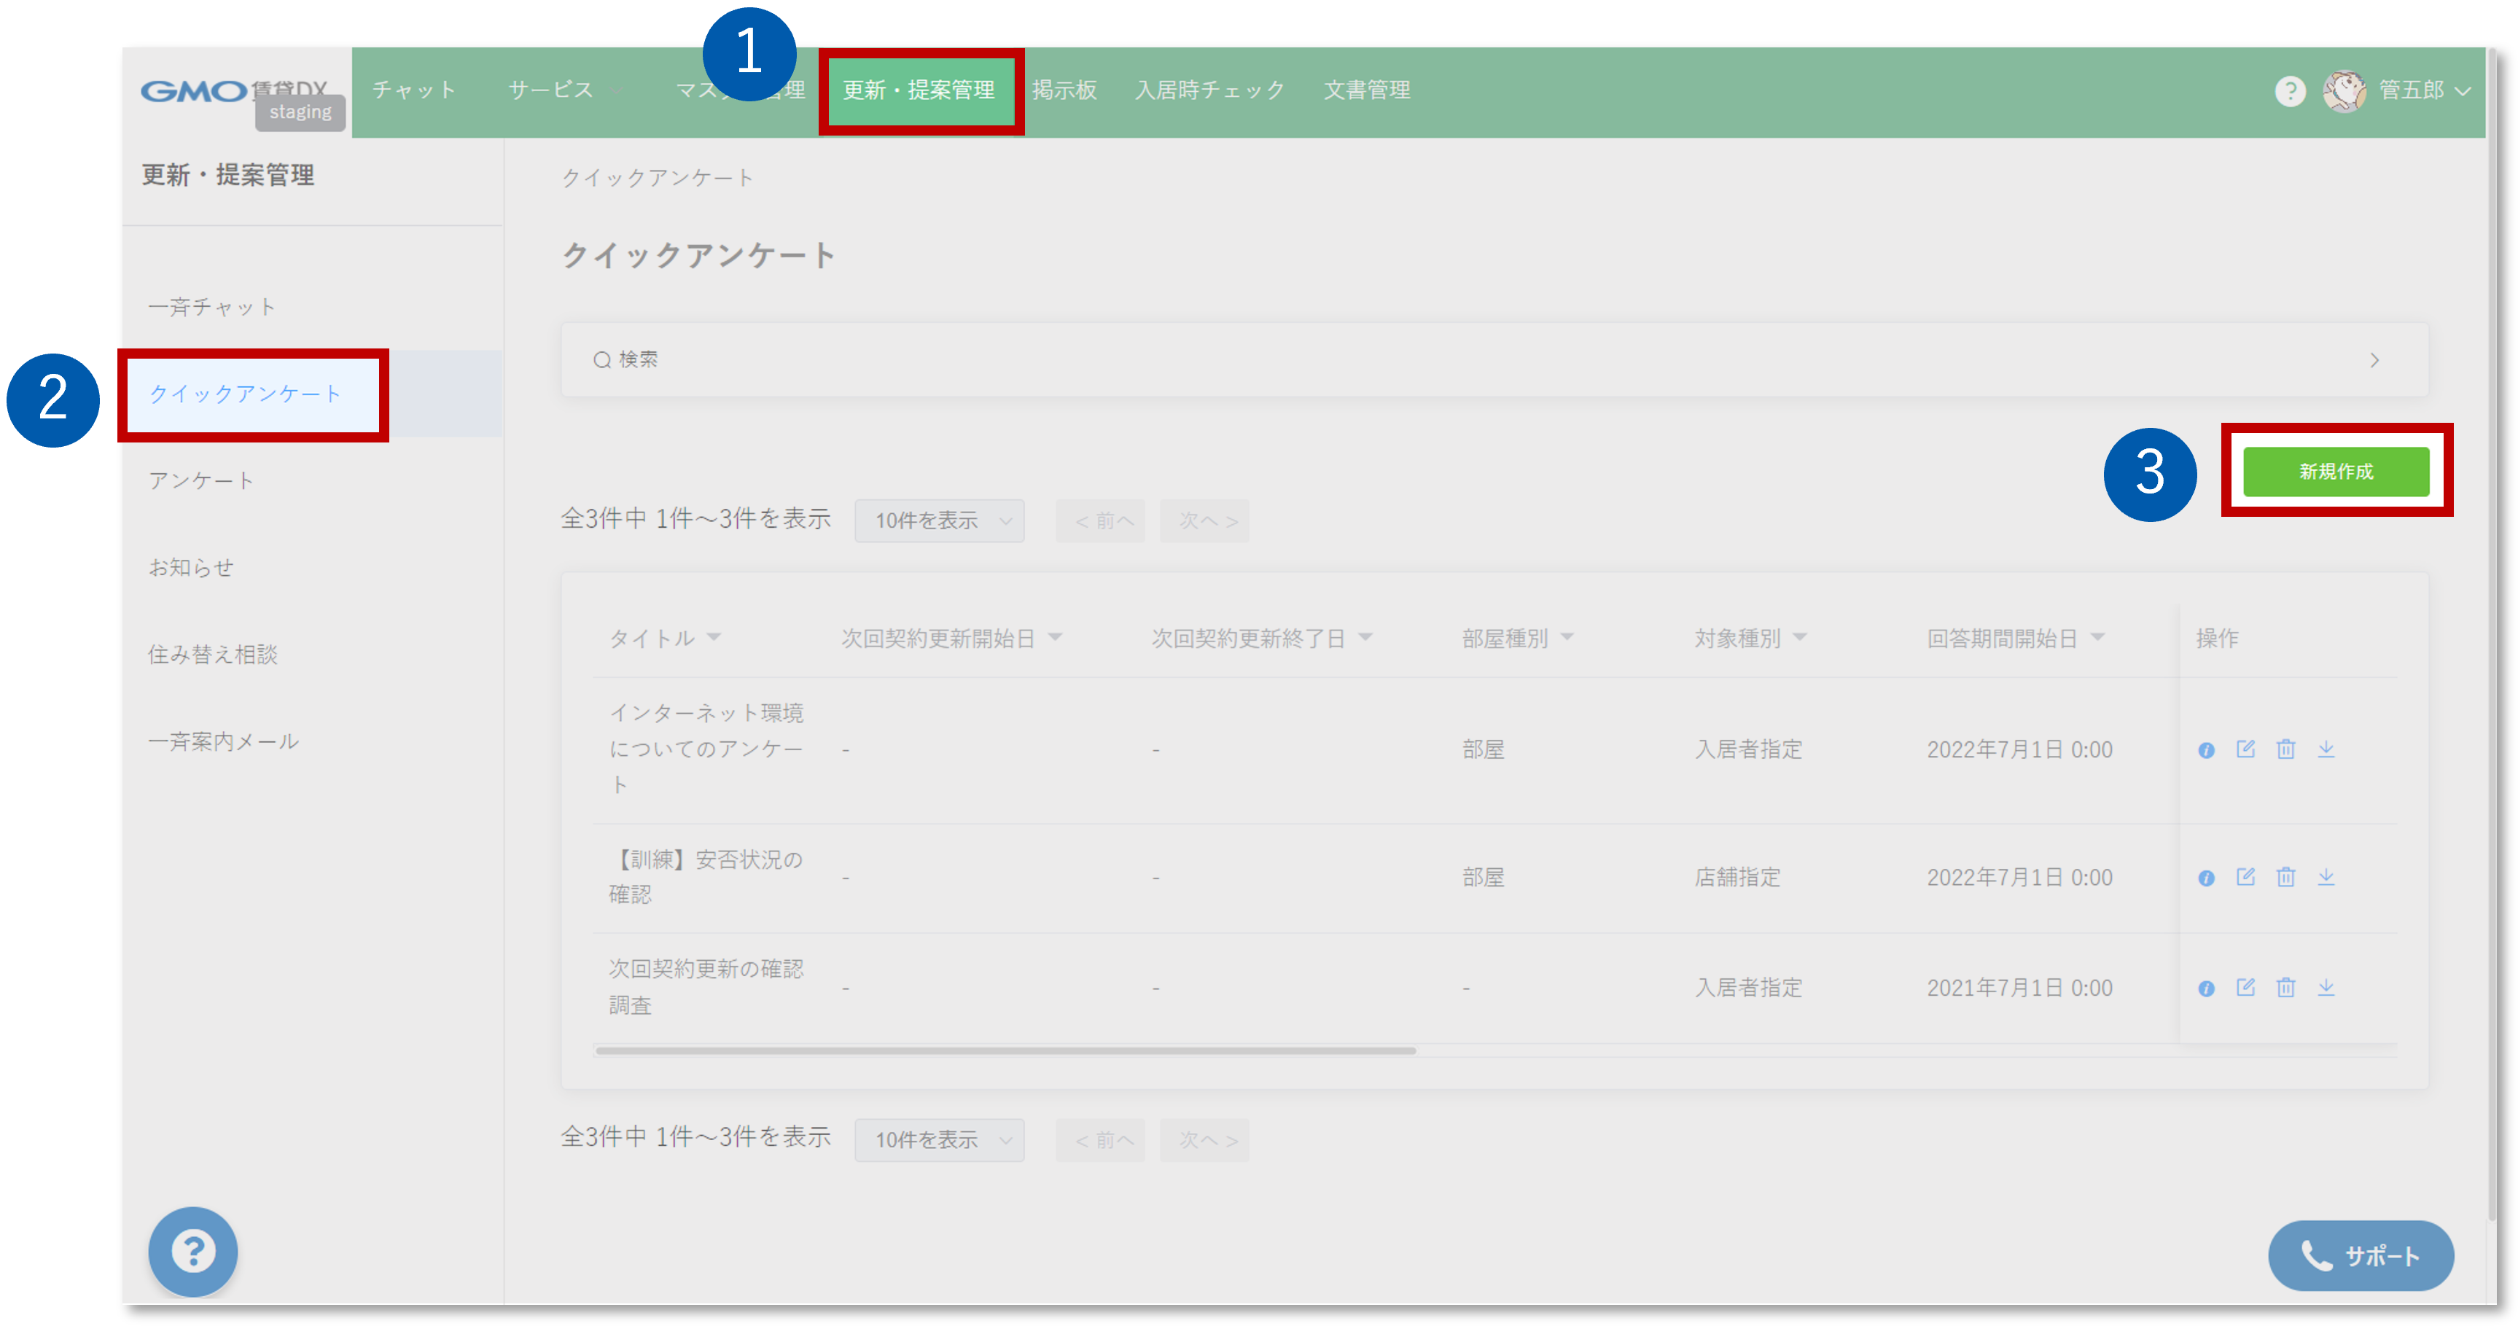Click the round help bubble bottom left
Image resolution: width=2518 pixels, height=1326 pixels.
192,1251
